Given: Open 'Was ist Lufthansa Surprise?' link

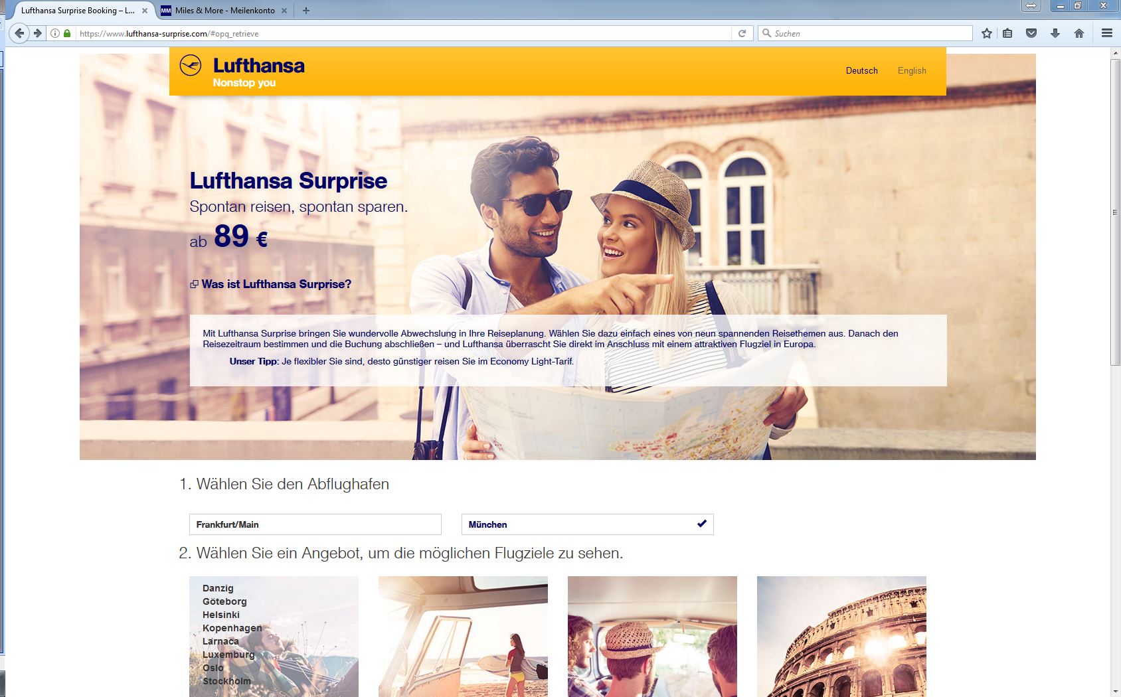Looking at the screenshot, I should 276,284.
